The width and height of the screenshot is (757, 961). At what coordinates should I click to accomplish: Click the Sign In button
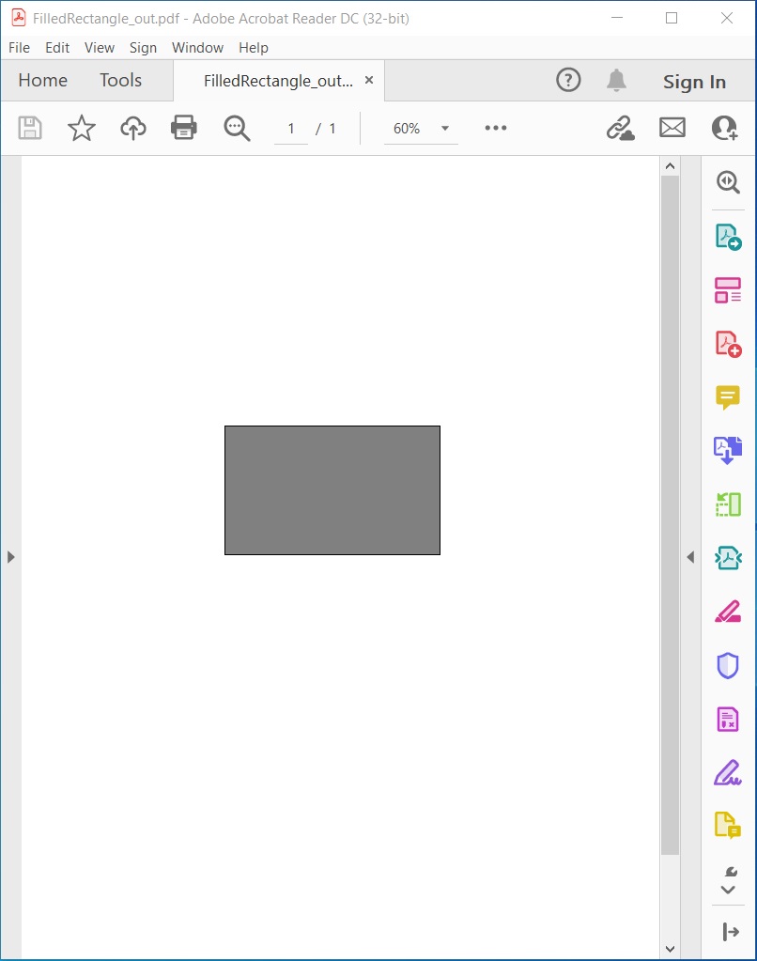(x=695, y=82)
